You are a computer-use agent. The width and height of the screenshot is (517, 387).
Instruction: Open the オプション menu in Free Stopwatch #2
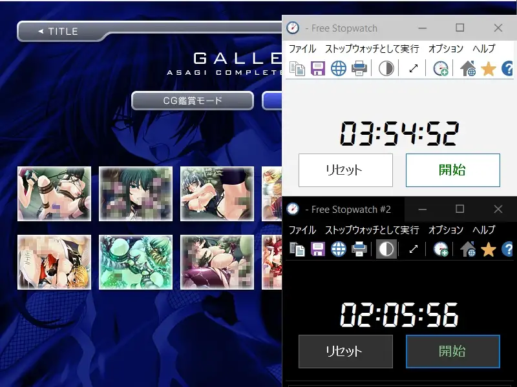click(x=446, y=230)
